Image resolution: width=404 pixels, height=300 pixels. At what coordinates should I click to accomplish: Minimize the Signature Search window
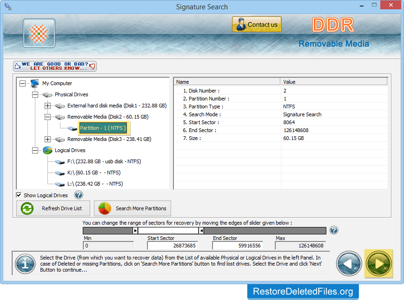(362, 5)
